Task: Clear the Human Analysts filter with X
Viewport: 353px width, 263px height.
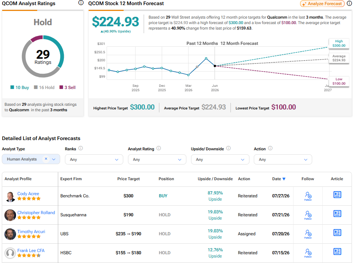Action: [x=46, y=159]
